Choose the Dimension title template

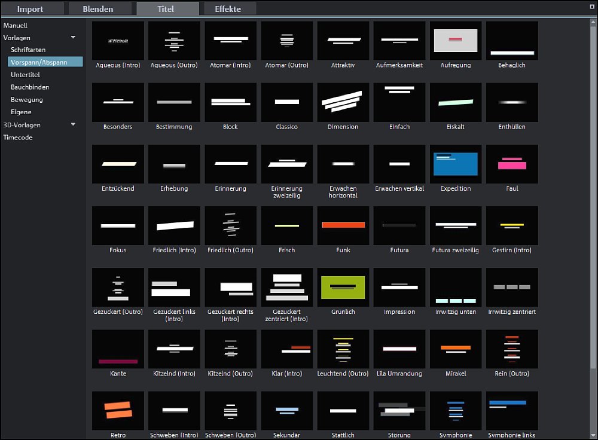coord(343,102)
